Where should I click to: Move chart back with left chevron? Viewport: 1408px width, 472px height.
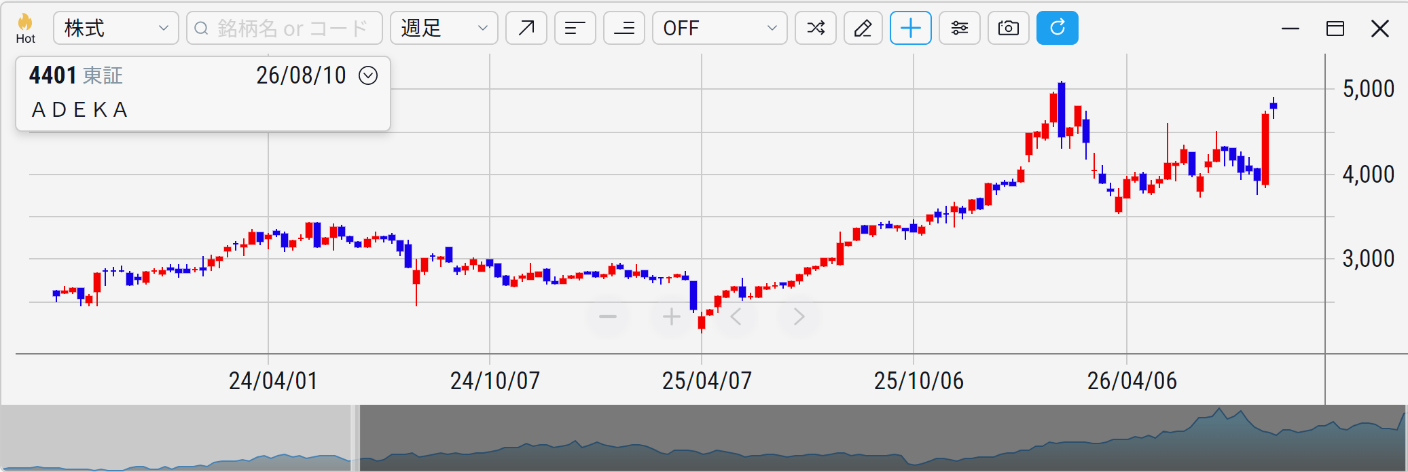click(736, 316)
